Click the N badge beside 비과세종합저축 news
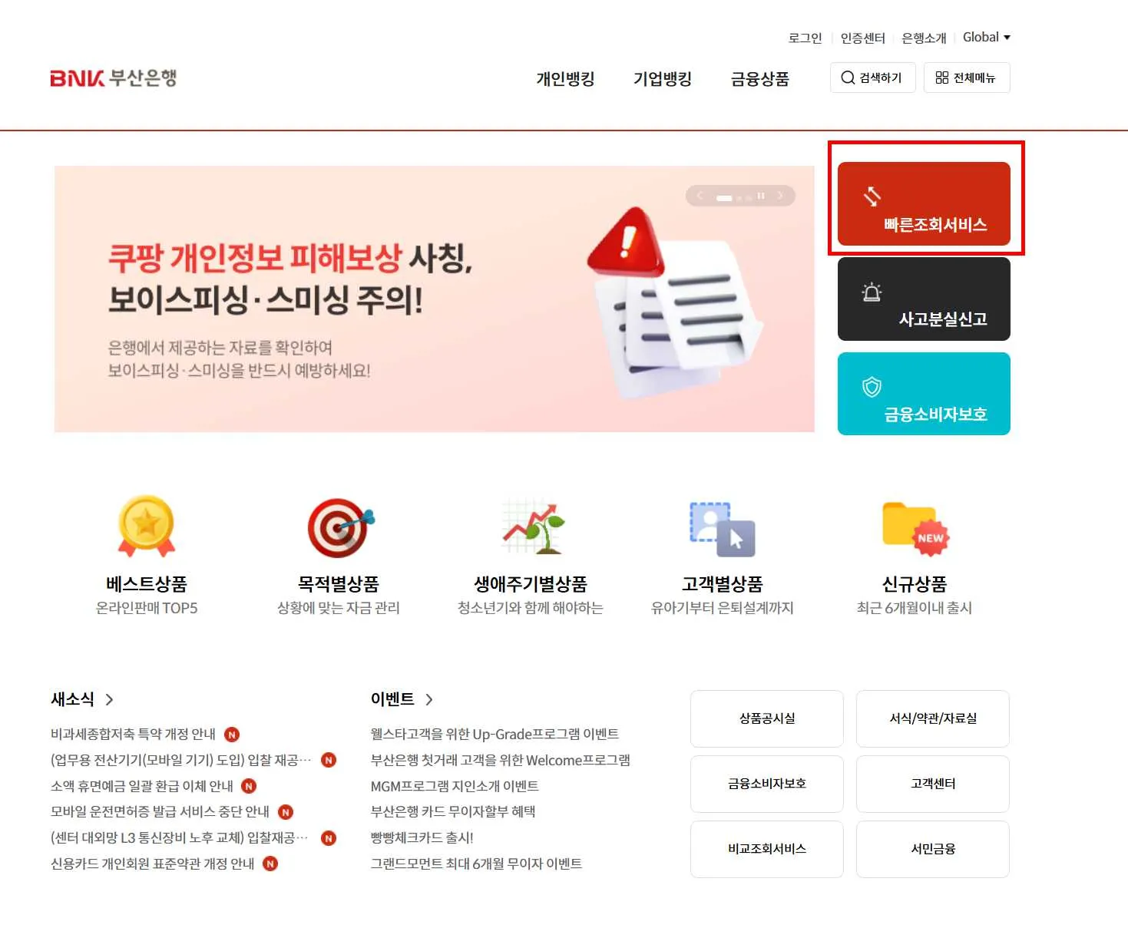 click(x=232, y=735)
